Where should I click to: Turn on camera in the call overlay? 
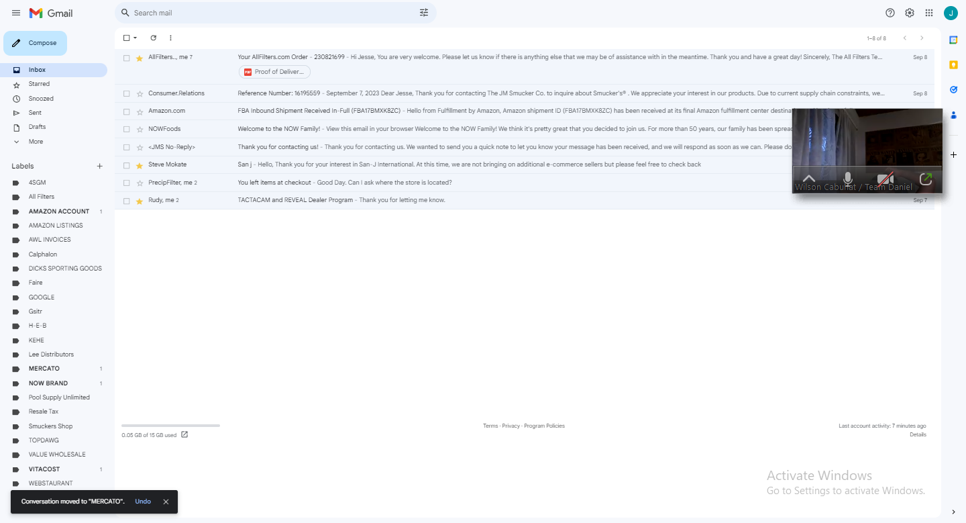886,179
